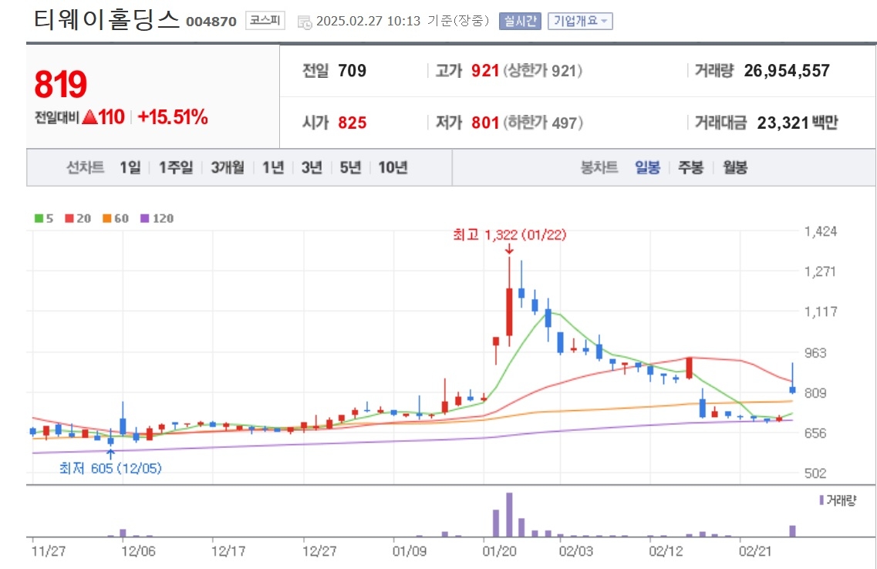The width and height of the screenshot is (877, 569).
Task: Click the purple 120-day moving average legend
Action: 157,218
